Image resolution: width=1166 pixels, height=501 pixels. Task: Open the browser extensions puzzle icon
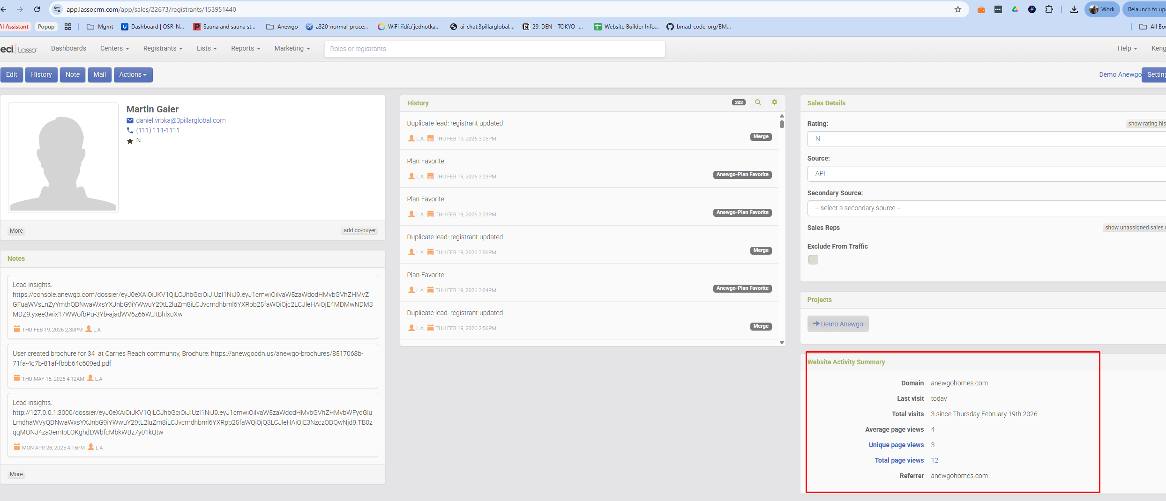point(1049,9)
